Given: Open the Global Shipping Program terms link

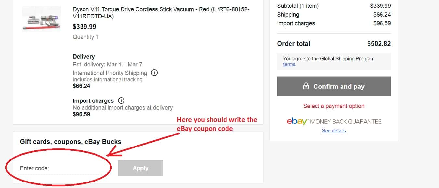Looking at the screenshot, I should [x=289, y=64].
